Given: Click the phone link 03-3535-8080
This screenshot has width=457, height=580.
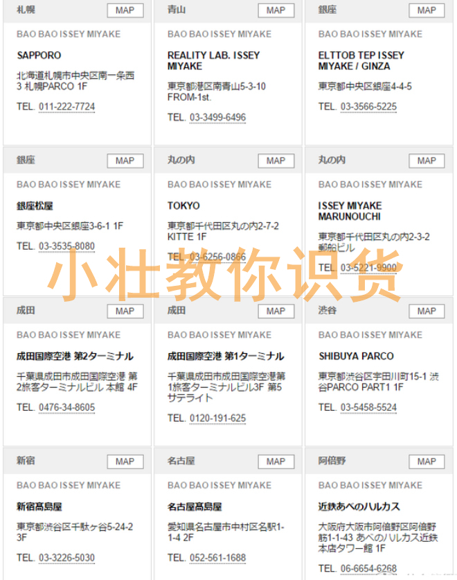Looking at the screenshot, I should point(66,246).
